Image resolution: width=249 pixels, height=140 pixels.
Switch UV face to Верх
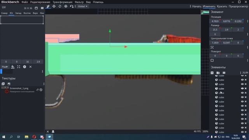(35, 13)
